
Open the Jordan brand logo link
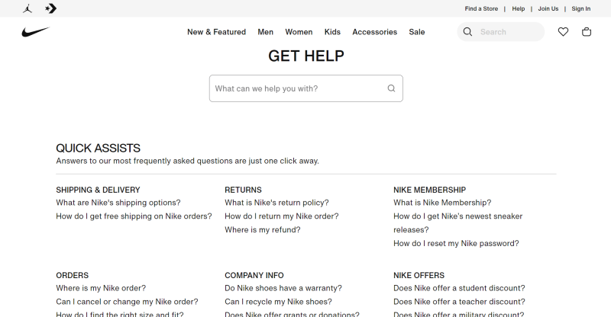pos(27,8)
